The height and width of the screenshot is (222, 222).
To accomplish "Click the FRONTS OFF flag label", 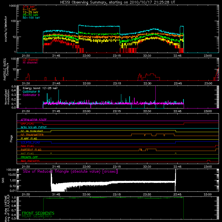I will tap(29, 157).
